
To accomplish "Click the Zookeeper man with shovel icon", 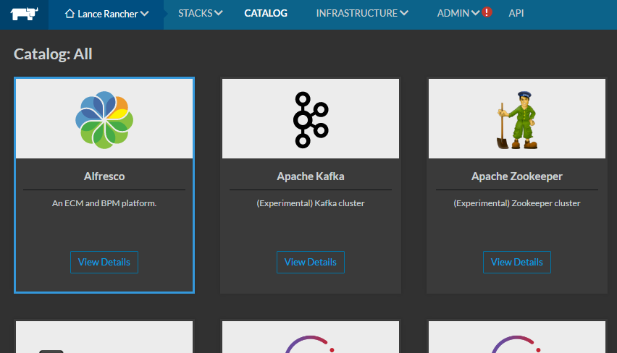I will pyautogui.click(x=517, y=119).
